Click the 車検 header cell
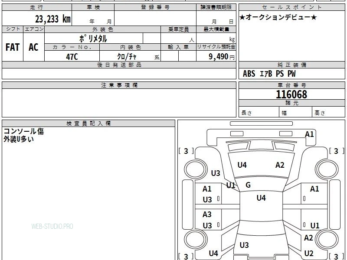The height and width of the screenshot is (260, 347). click(93, 7)
